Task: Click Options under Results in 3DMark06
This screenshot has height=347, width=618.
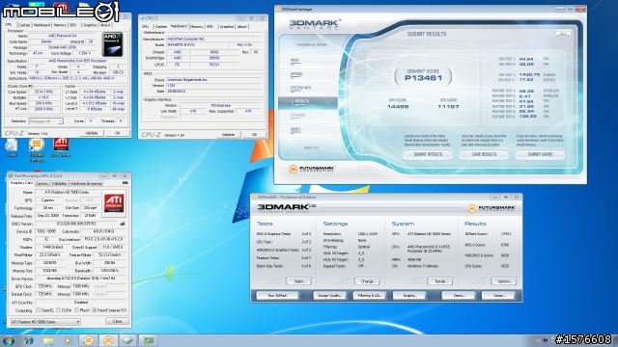Action: click(x=504, y=281)
